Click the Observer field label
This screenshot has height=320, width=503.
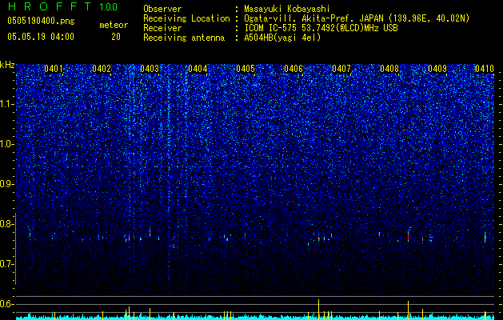coord(162,9)
